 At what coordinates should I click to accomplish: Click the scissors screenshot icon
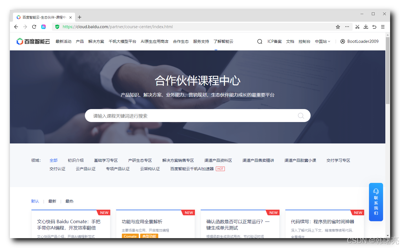357,27
